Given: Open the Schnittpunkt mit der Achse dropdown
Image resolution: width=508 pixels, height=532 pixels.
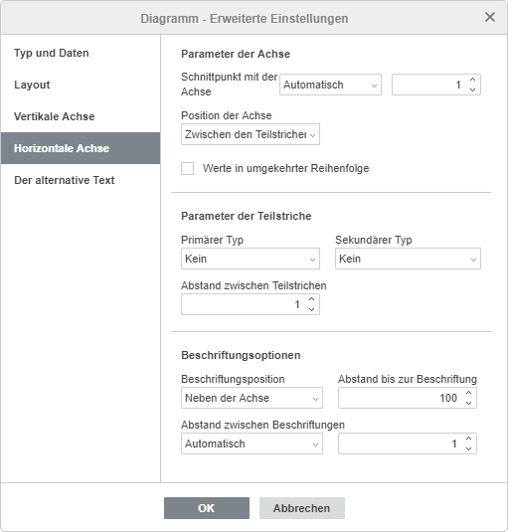Looking at the screenshot, I should [330, 85].
